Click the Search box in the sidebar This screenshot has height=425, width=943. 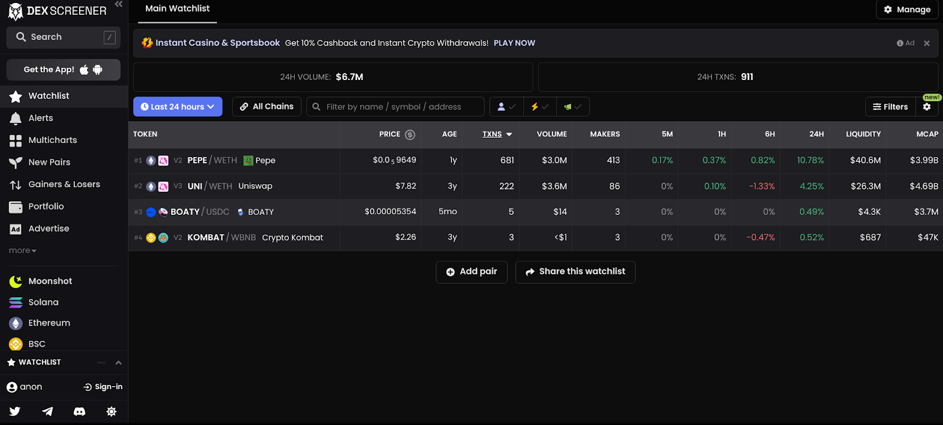tap(64, 37)
